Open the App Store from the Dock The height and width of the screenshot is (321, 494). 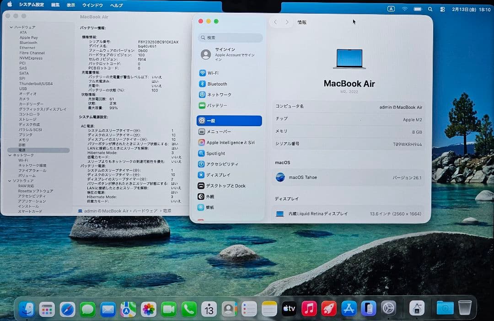(x=349, y=309)
